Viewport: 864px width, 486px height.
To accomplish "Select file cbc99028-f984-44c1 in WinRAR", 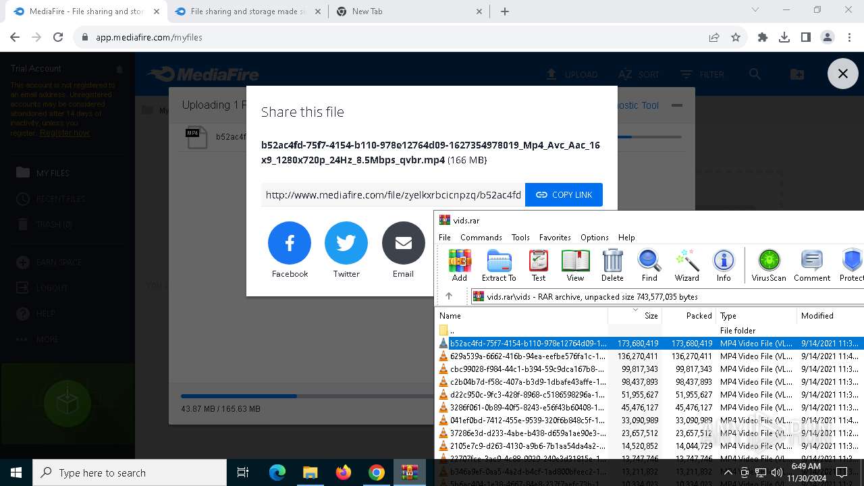I will click(x=649, y=369).
